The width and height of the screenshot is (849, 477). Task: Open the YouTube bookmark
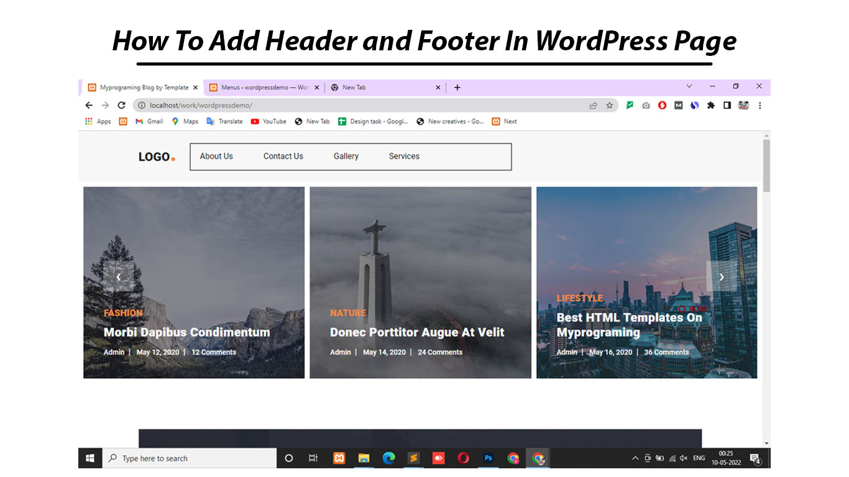268,121
